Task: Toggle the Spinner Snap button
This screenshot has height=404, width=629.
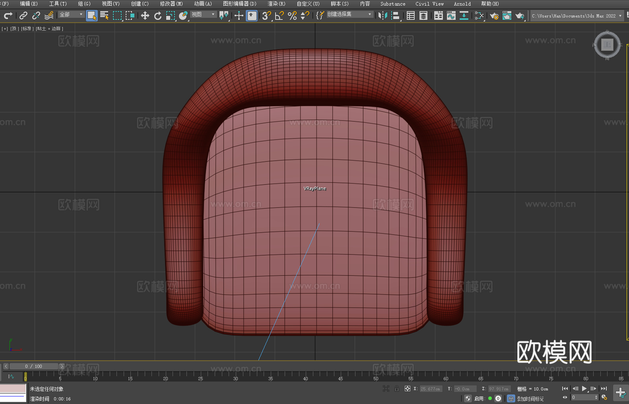Action: tap(305, 15)
